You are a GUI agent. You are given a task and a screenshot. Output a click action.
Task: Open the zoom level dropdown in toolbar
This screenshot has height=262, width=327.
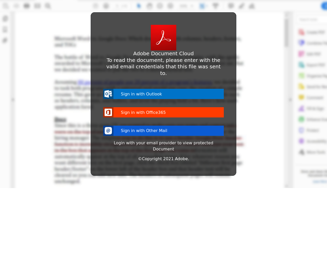186,6
